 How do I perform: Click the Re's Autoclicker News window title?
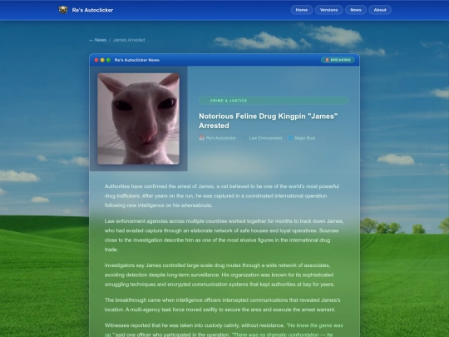(137, 60)
